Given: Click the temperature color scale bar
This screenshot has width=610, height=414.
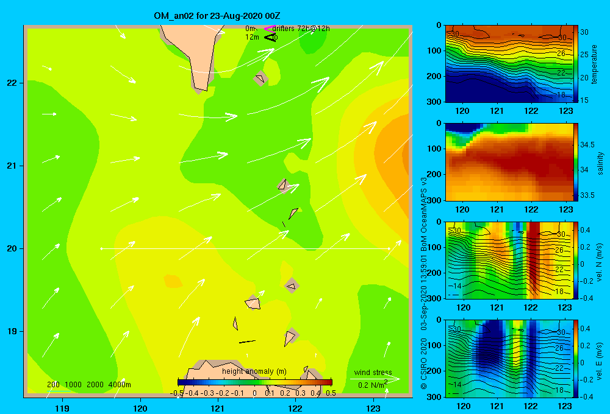Looking at the screenshot, I should click(x=576, y=64).
